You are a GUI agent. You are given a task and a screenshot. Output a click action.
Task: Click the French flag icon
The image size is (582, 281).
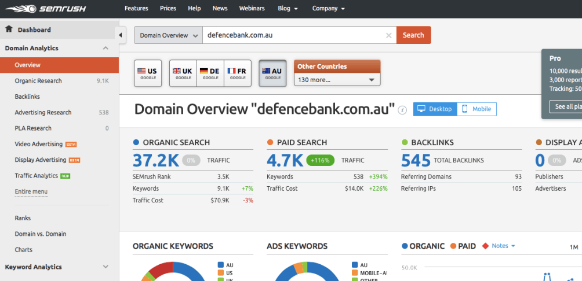coord(232,71)
